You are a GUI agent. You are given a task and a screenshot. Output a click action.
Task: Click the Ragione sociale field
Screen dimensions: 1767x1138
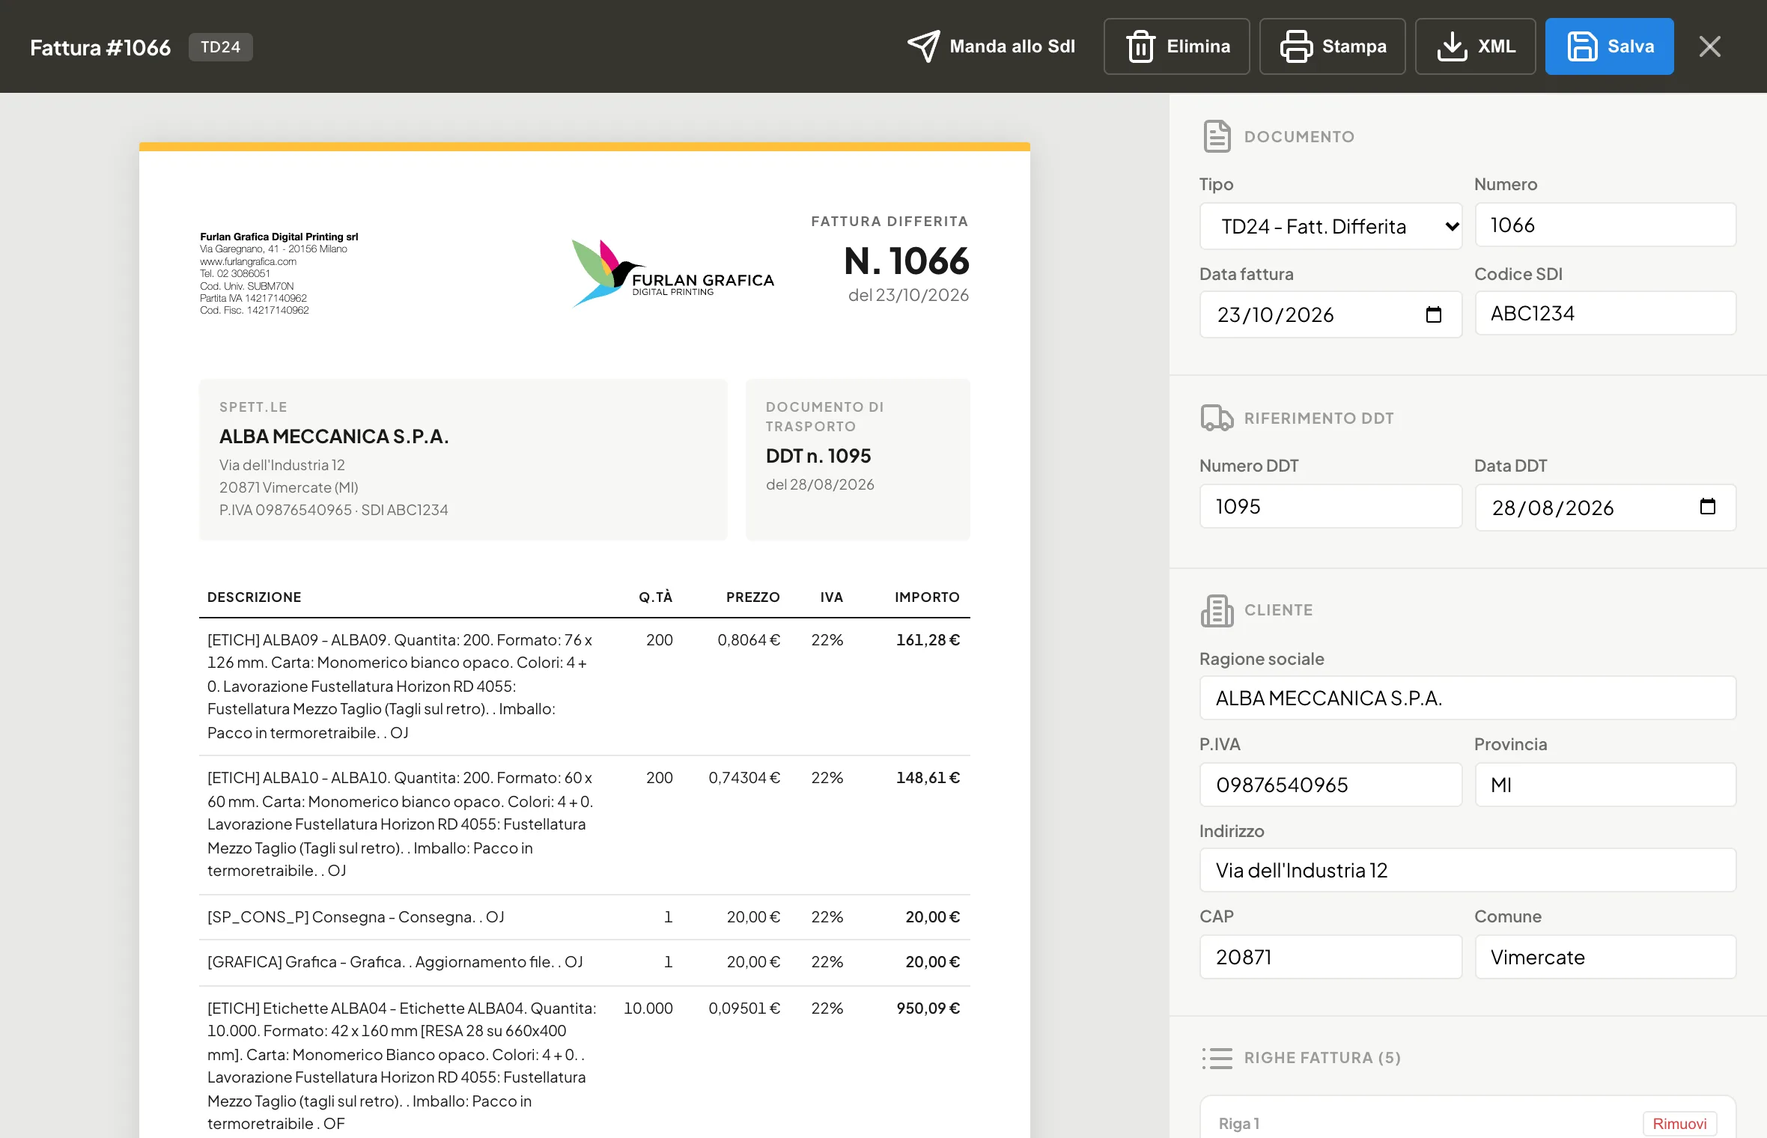click(1468, 698)
